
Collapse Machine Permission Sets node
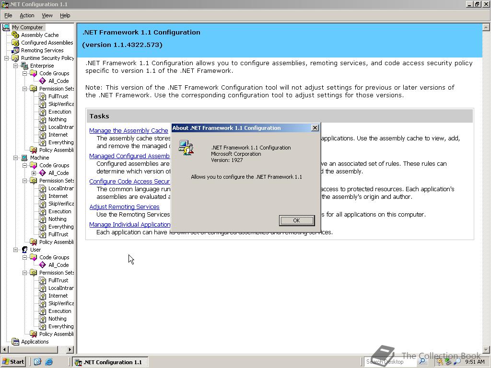25,181
